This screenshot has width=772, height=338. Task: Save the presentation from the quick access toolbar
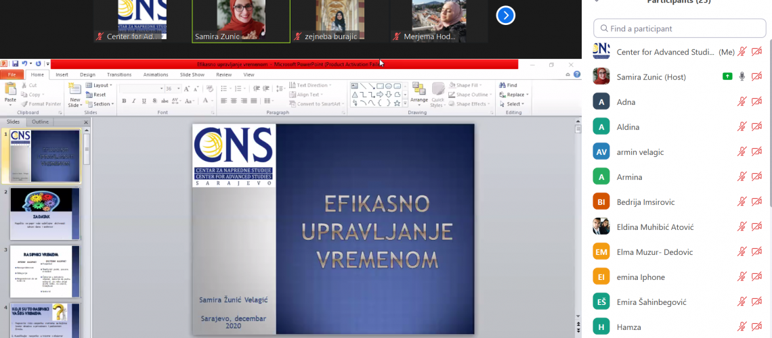point(16,64)
